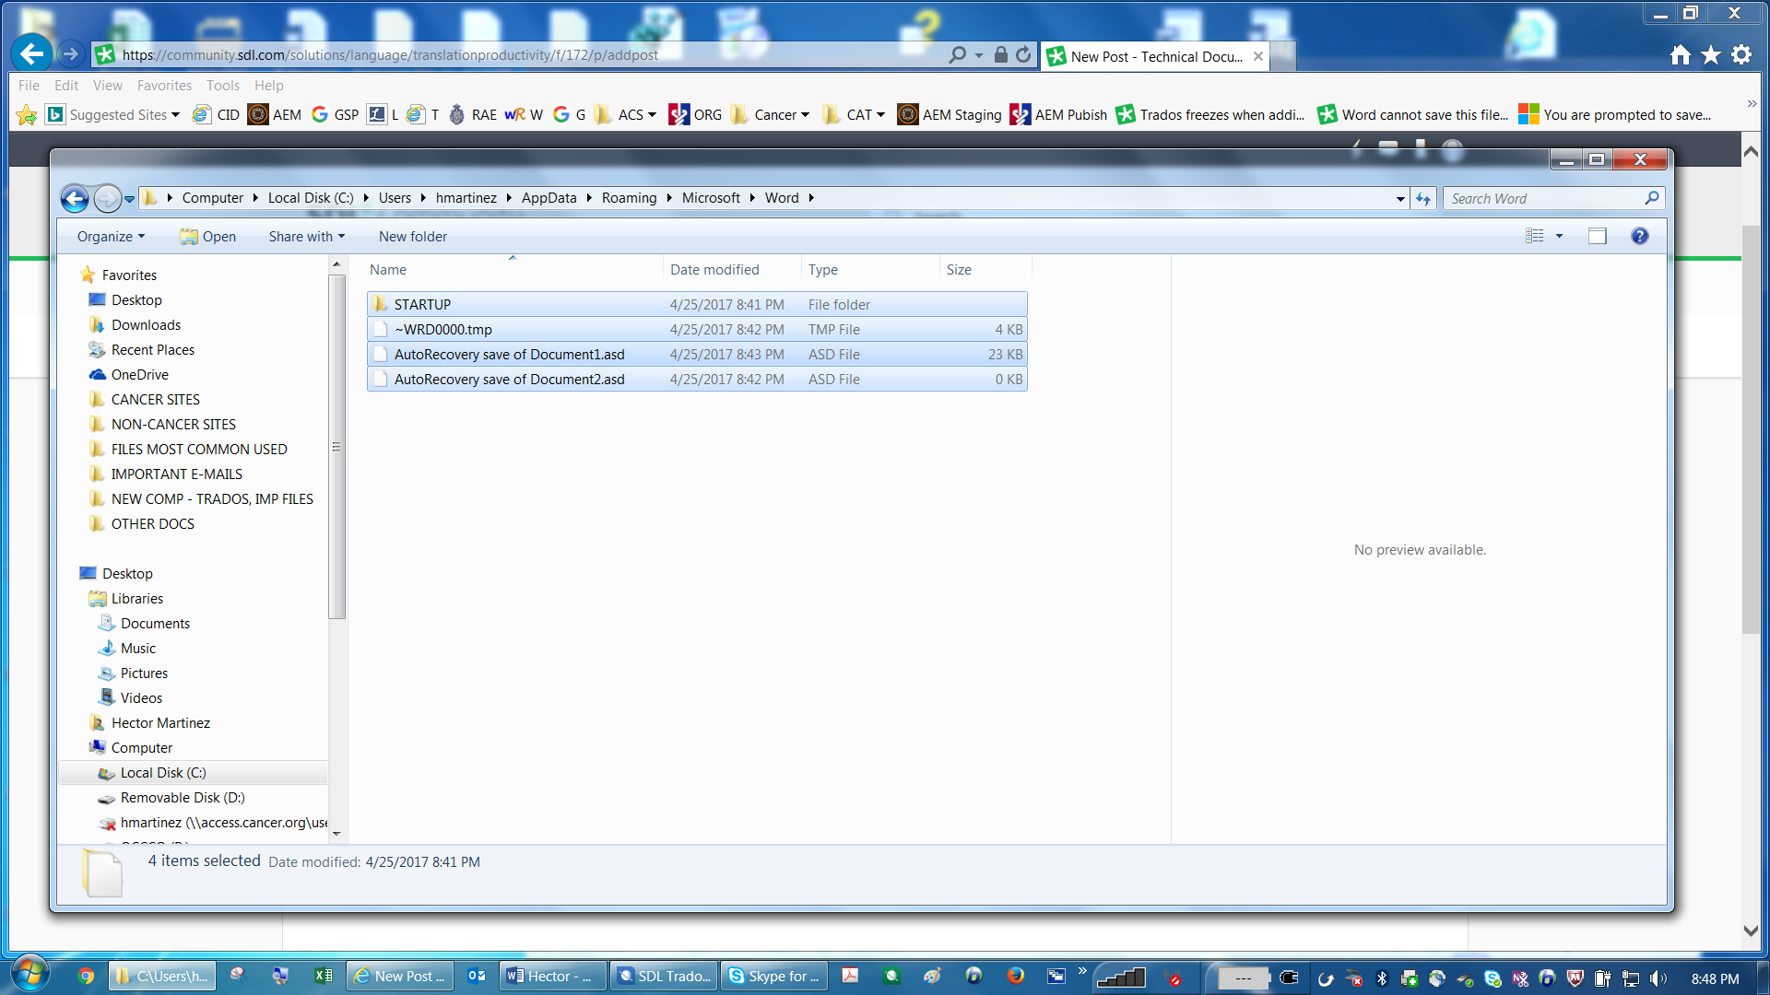The height and width of the screenshot is (995, 1770).
Task: Open the Tools menu in browser
Action: [222, 86]
